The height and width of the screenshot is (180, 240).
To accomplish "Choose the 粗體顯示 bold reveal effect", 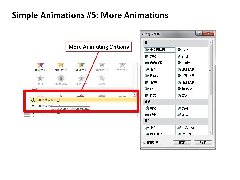I will pos(81,80).
